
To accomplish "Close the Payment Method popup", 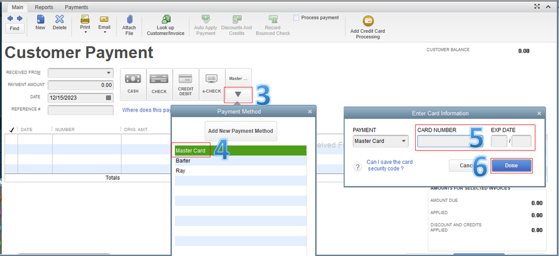I will pyautogui.click(x=310, y=112).
